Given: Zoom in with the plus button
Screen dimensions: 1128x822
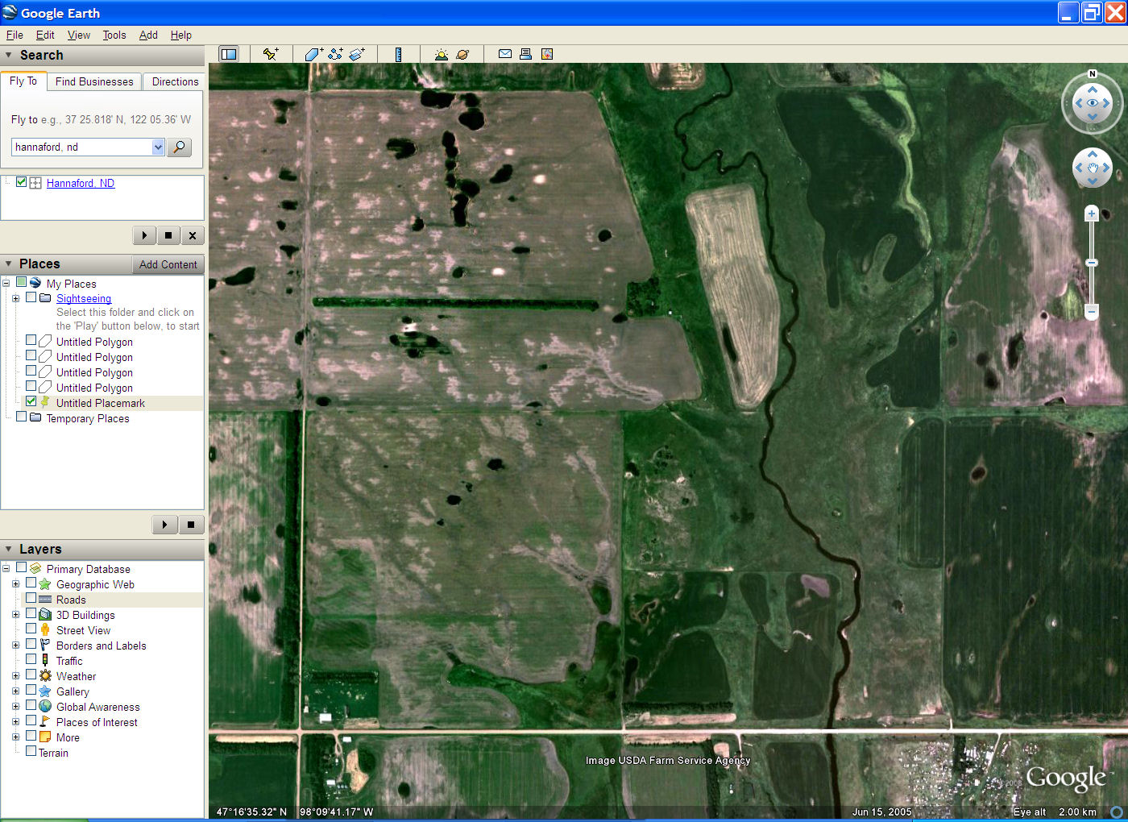Looking at the screenshot, I should tap(1092, 214).
